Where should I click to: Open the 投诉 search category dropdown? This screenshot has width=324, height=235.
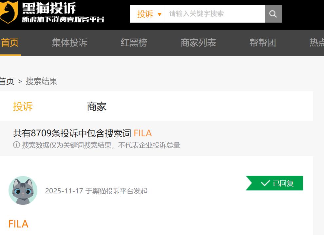[x=144, y=14]
